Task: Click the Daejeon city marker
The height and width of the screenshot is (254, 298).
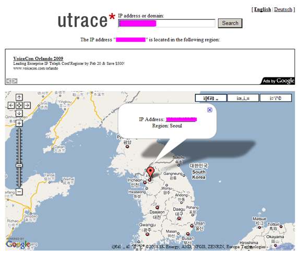Action: click(157, 207)
